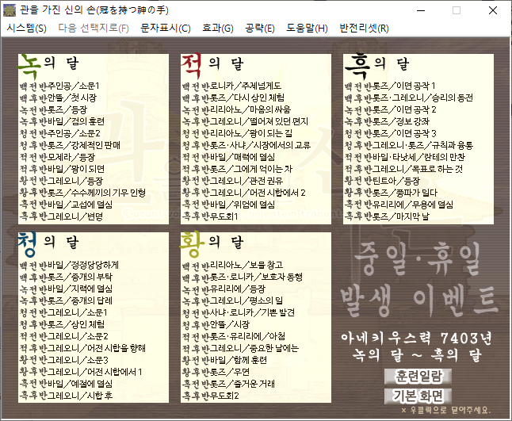Select '녹전반리리아노/마음의 싸움' entry
This screenshot has height=421, width=512.
click(x=236, y=109)
